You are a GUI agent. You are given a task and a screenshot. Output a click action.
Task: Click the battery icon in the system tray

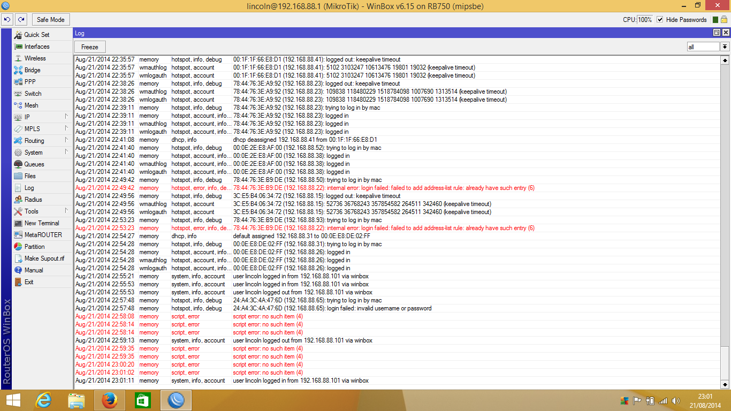[651, 400]
